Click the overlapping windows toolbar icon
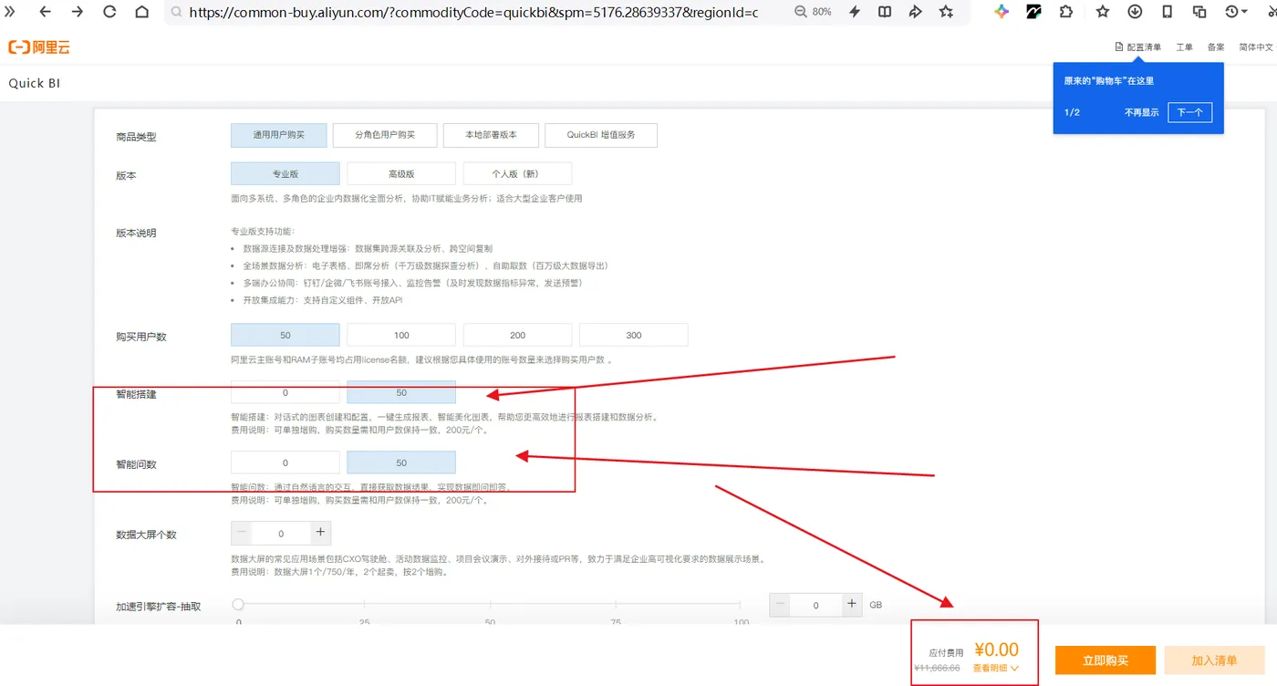Screen dimensions: 1277x686 [1199, 12]
